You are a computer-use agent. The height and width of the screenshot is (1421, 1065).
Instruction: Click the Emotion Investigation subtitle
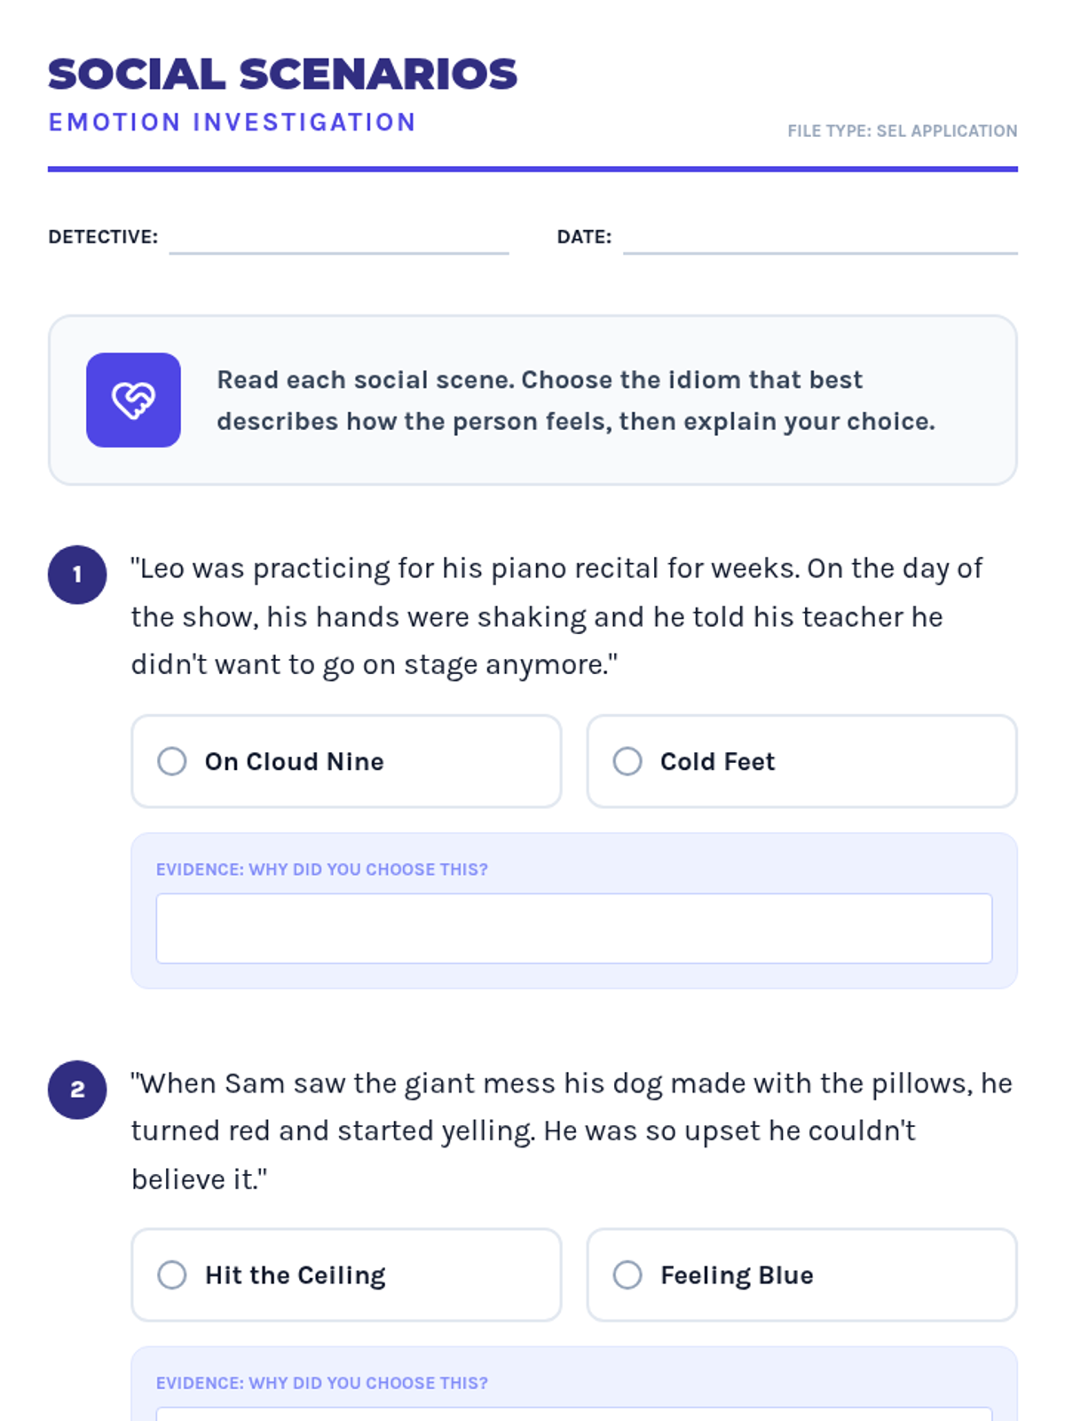pyautogui.click(x=232, y=123)
